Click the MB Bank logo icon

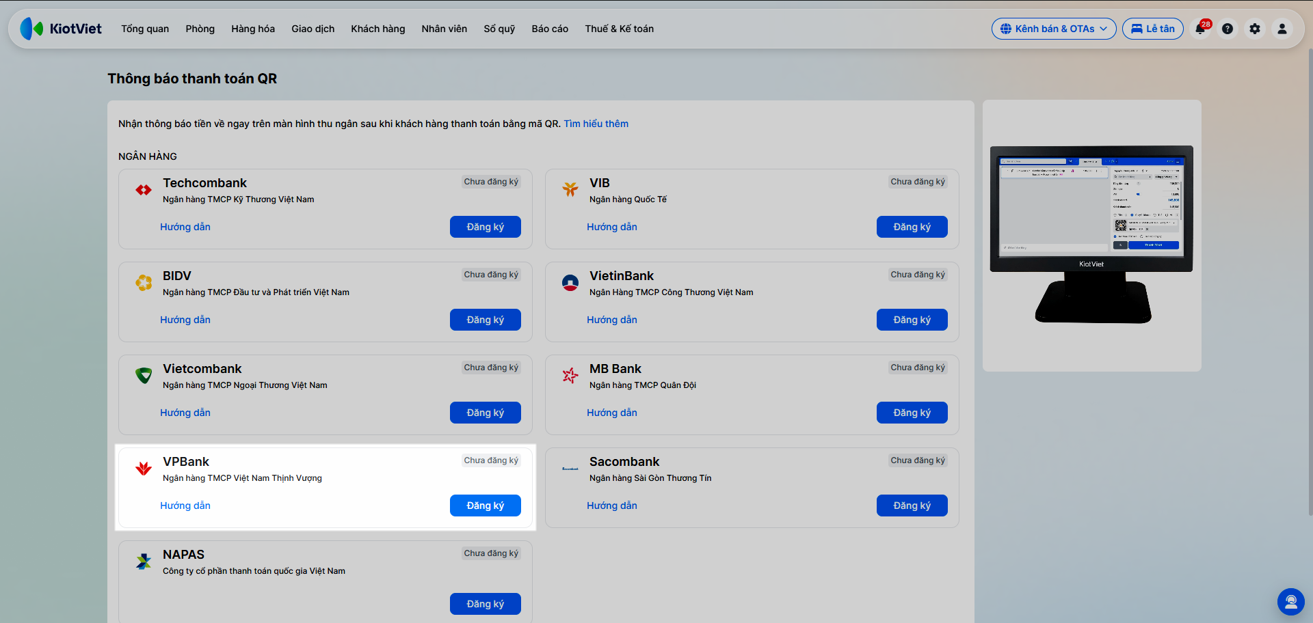pyautogui.click(x=570, y=376)
